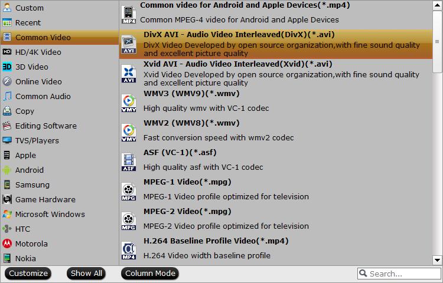
Task: Click the HD/4K Video HD icon
Action: (x=7, y=52)
